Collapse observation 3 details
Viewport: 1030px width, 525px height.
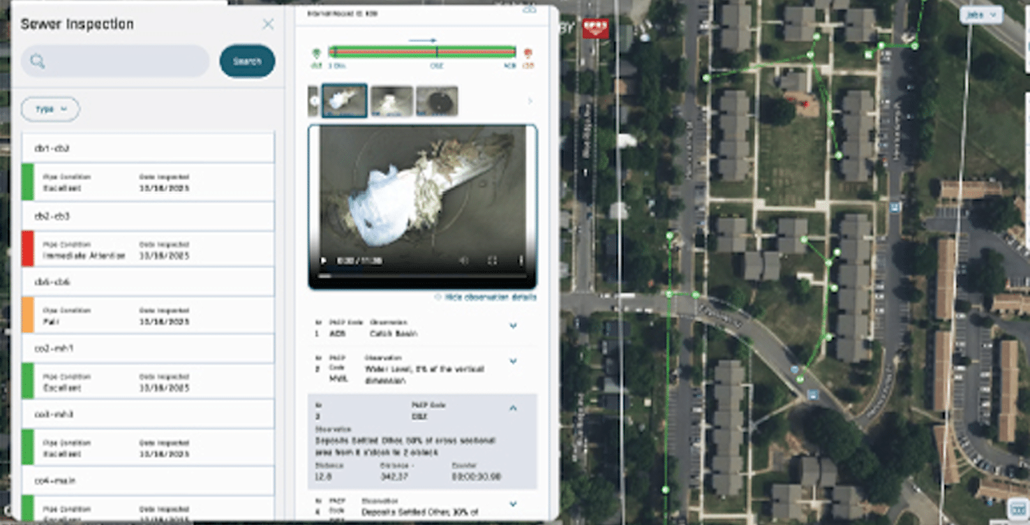tap(513, 408)
